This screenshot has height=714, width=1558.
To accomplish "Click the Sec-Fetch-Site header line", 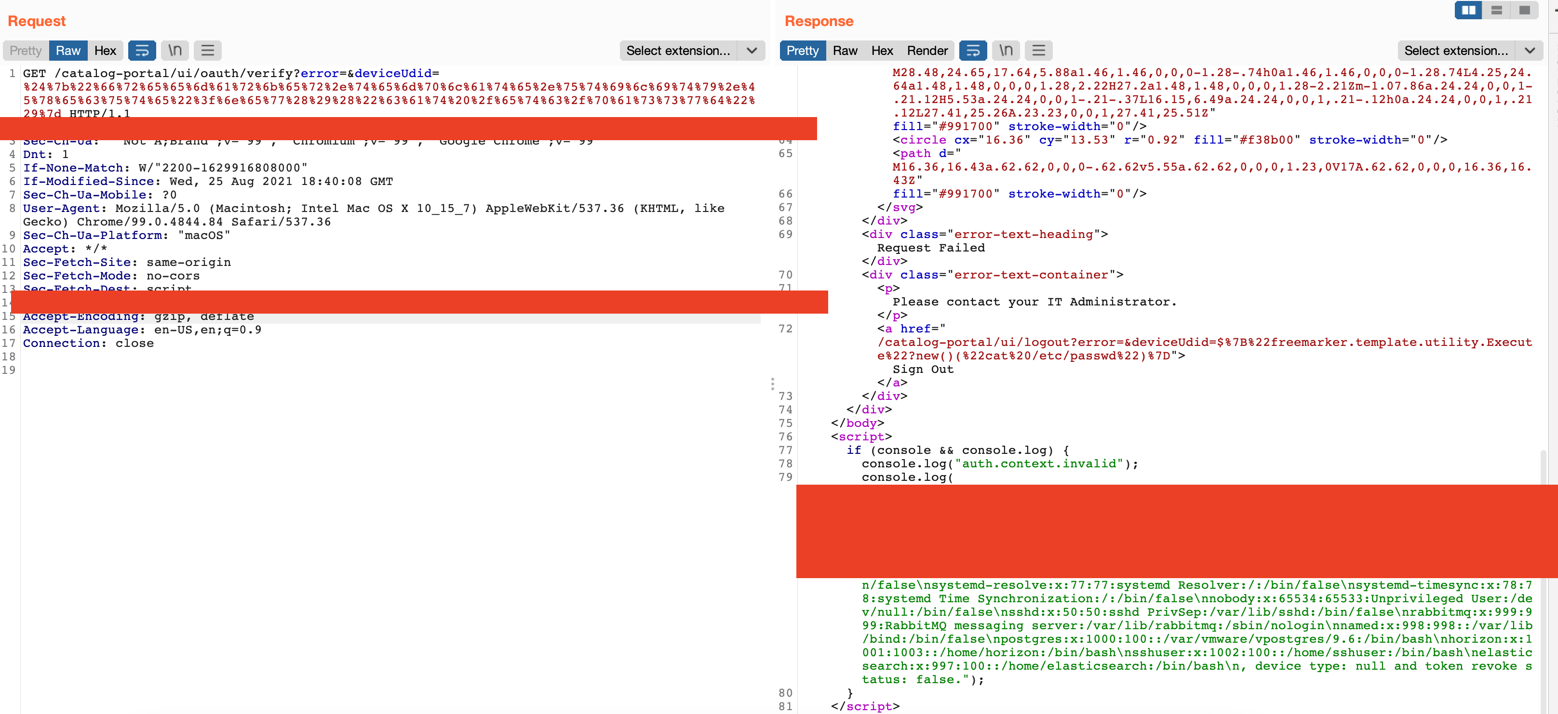I will (x=127, y=262).
